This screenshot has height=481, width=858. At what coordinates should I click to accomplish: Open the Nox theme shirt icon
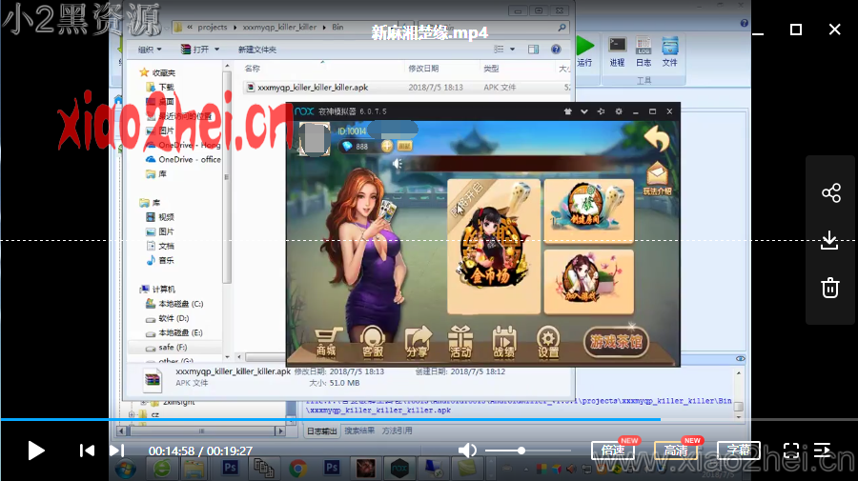point(568,111)
